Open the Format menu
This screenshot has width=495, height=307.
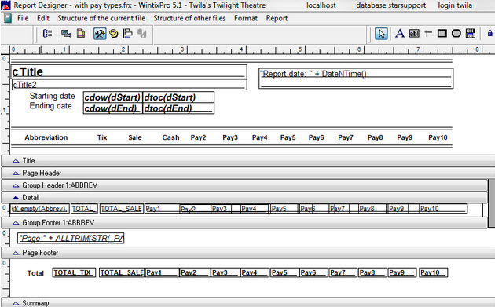point(246,18)
